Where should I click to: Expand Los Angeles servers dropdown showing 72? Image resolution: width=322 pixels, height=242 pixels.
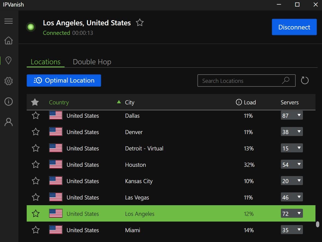click(x=291, y=214)
